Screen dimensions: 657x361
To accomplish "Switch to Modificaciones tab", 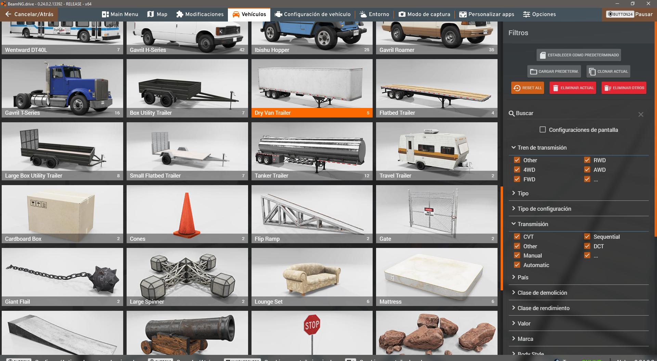I will click(x=200, y=14).
